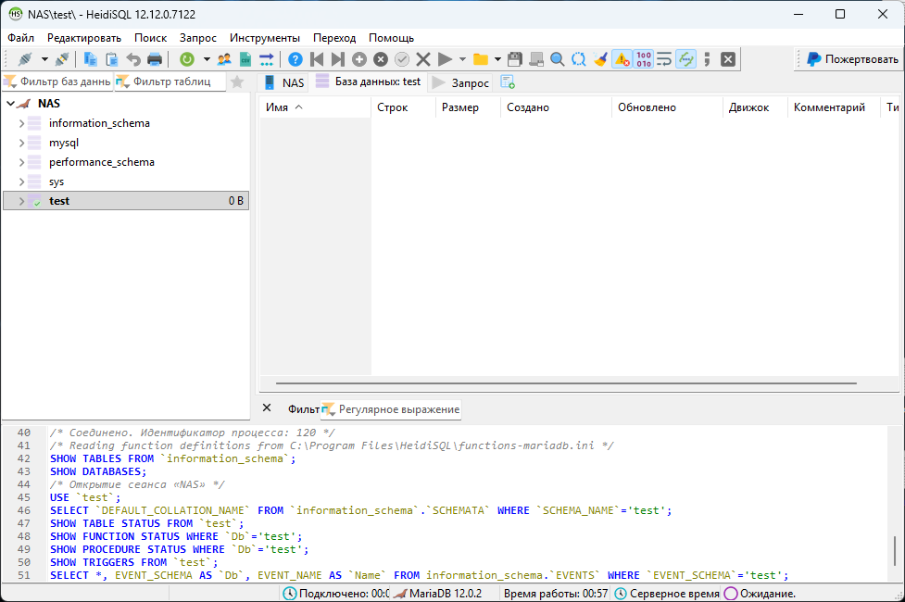Click the CSV export file icon
This screenshot has width=905, height=602.
click(245, 59)
